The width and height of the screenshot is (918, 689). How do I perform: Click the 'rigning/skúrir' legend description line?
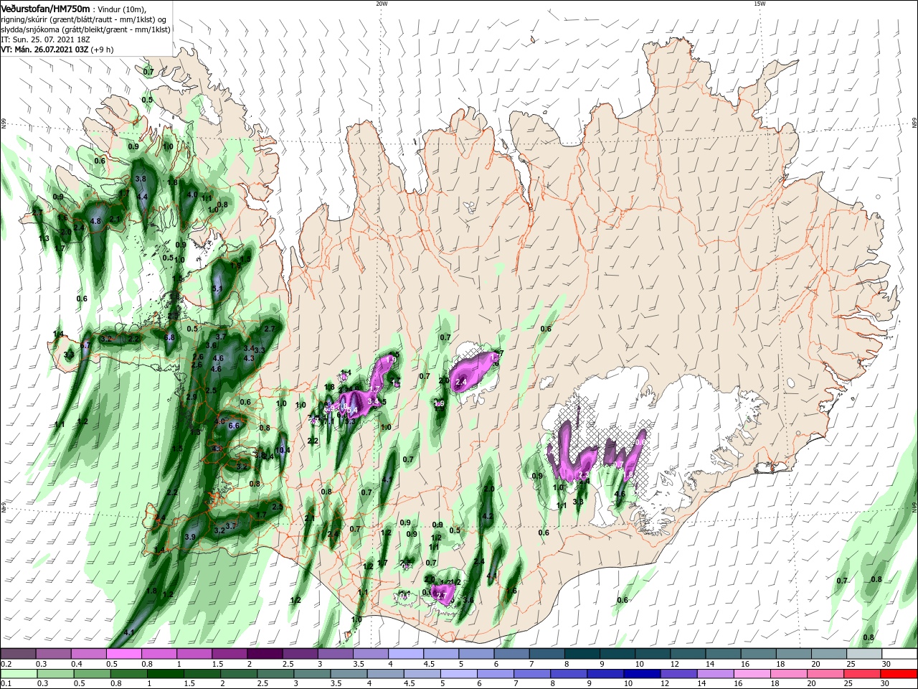(84, 19)
